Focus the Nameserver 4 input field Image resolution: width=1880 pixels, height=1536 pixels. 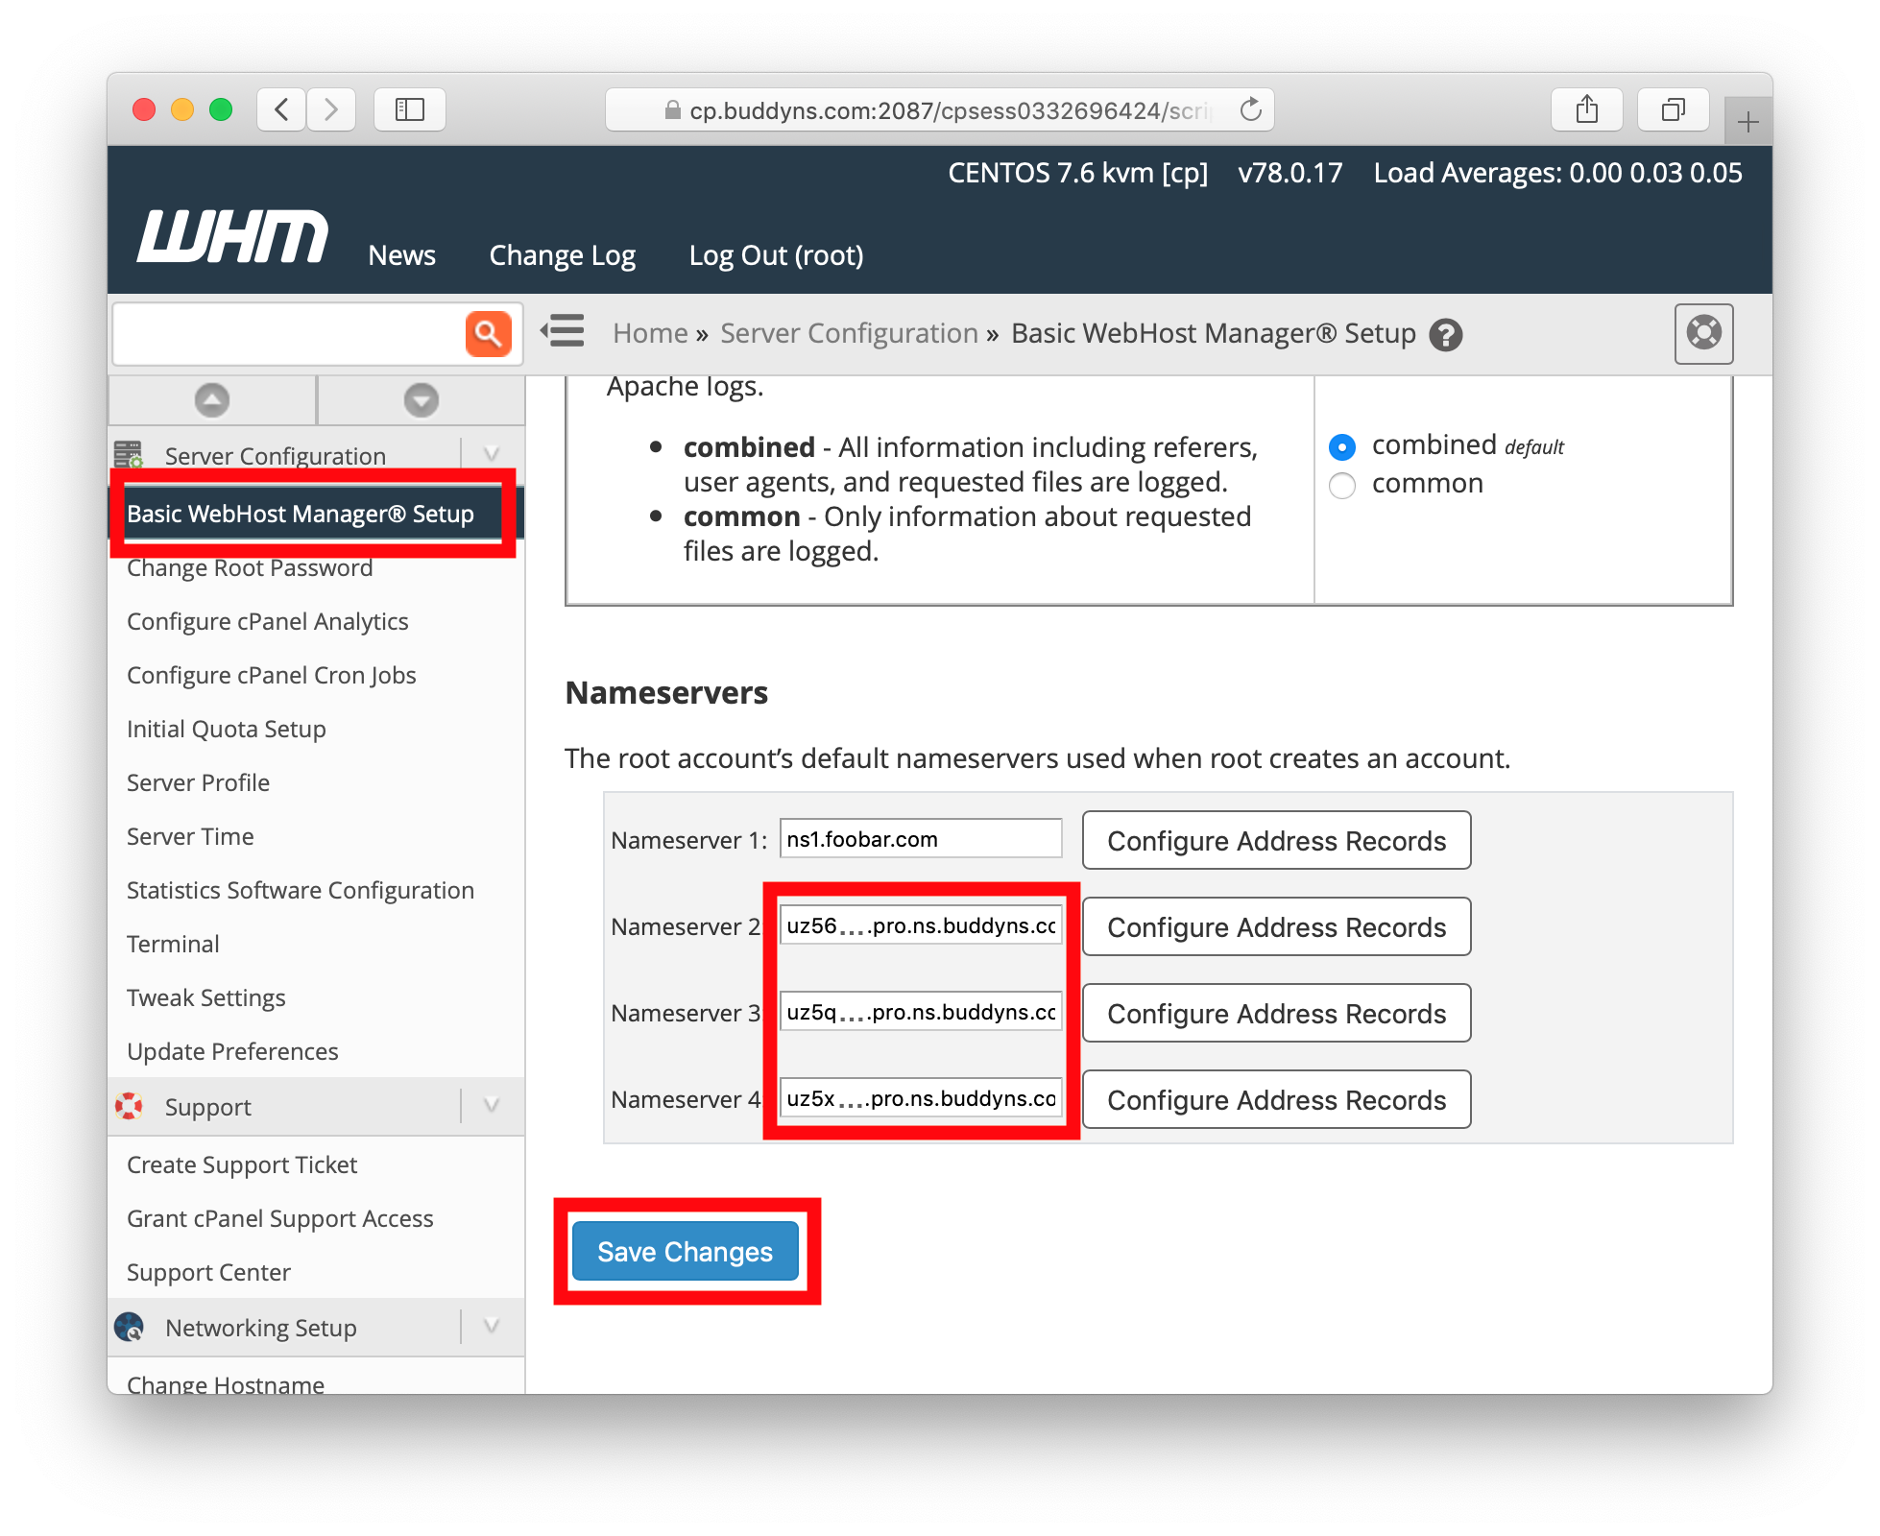(921, 1098)
